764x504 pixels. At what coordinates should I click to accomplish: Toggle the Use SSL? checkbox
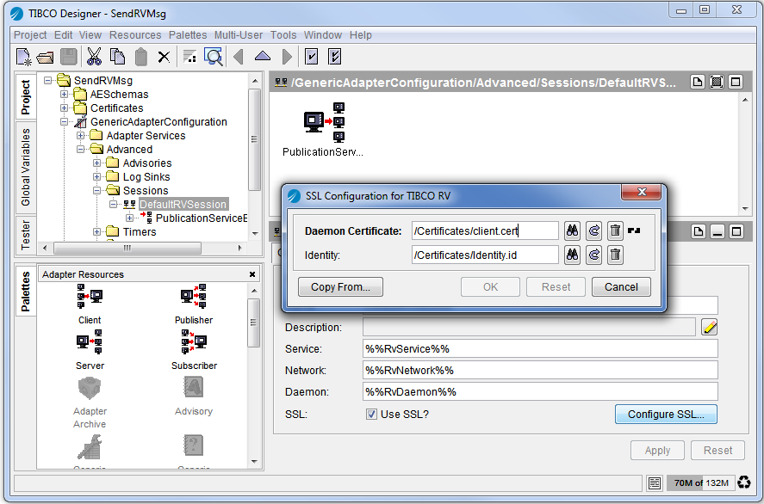pos(371,414)
